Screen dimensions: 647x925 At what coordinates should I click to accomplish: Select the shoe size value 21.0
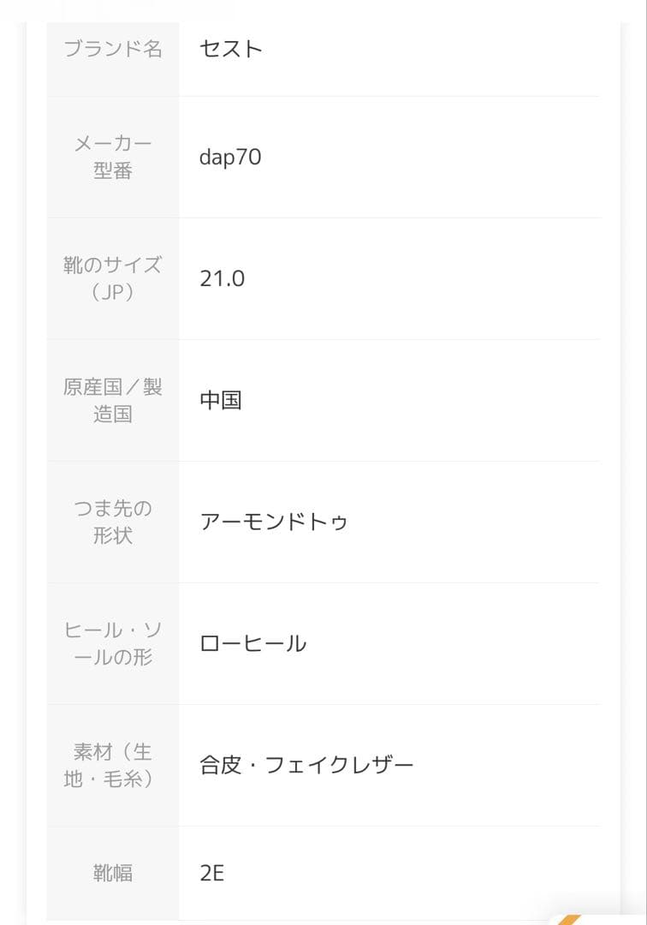click(x=223, y=278)
